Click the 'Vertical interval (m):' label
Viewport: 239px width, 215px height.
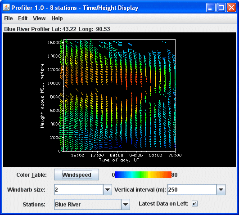pos(140,190)
